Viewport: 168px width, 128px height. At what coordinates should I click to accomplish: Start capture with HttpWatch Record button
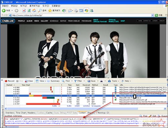(9, 81)
